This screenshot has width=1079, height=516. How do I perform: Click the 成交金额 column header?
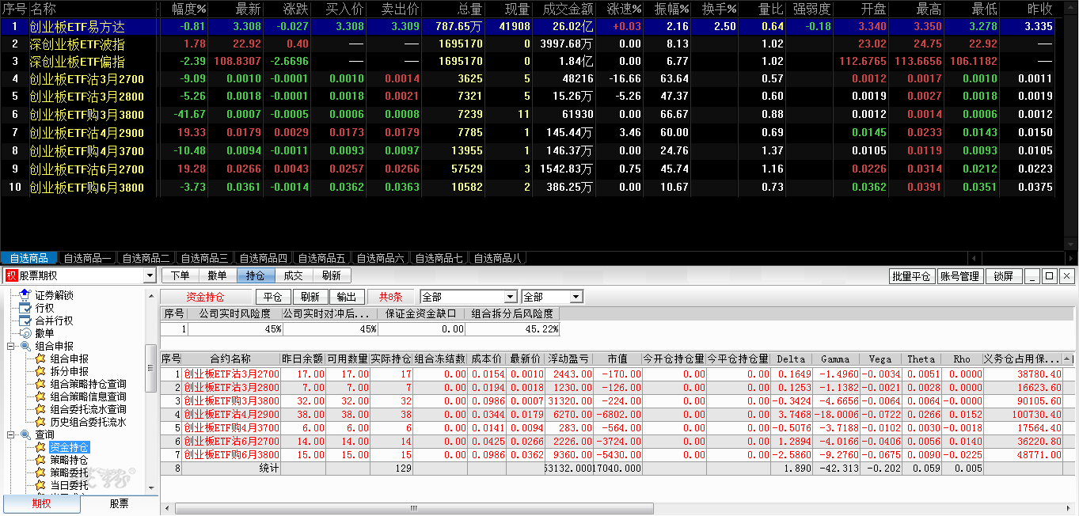click(568, 9)
